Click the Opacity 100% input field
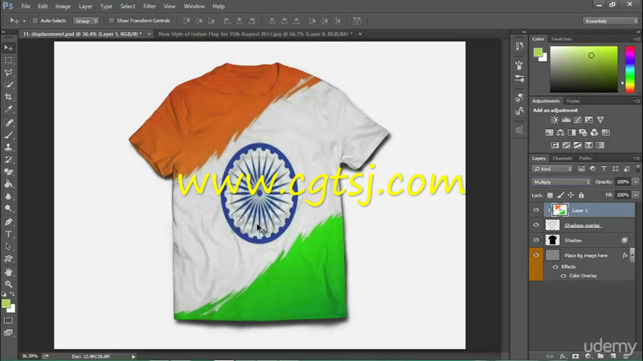The height and width of the screenshot is (361, 643). (623, 182)
